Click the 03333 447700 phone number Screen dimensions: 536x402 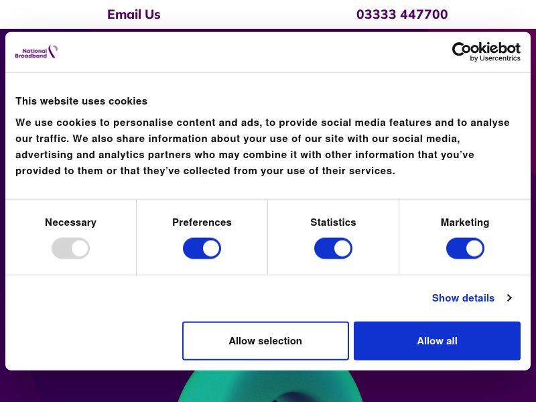click(402, 14)
